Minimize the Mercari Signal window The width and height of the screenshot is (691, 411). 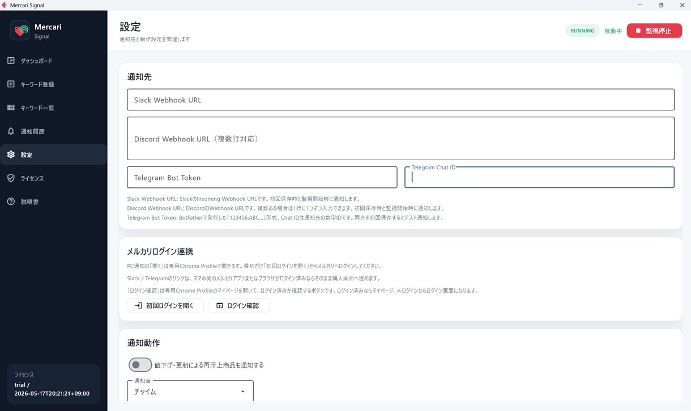pyautogui.click(x=640, y=5)
